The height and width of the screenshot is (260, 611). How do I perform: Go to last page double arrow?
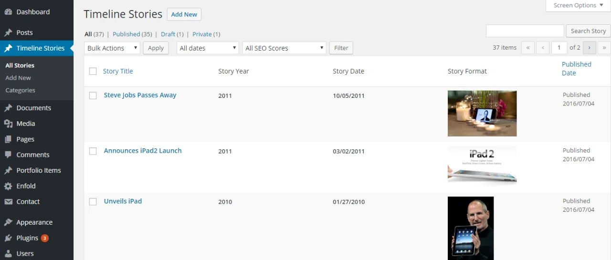(604, 48)
